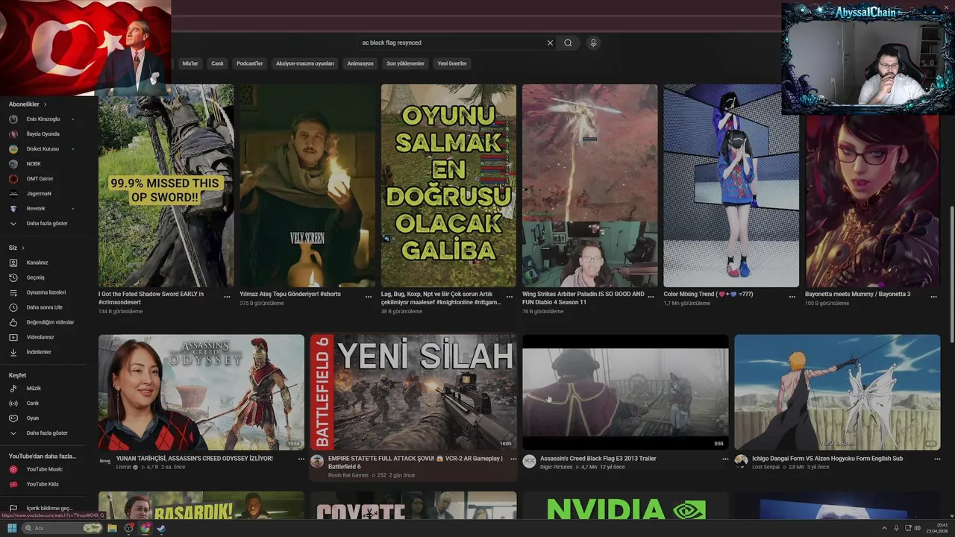The image size is (955, 537).
Task: Open options menu for Lag, Bug, Koxp short
Action: [510, 296]
